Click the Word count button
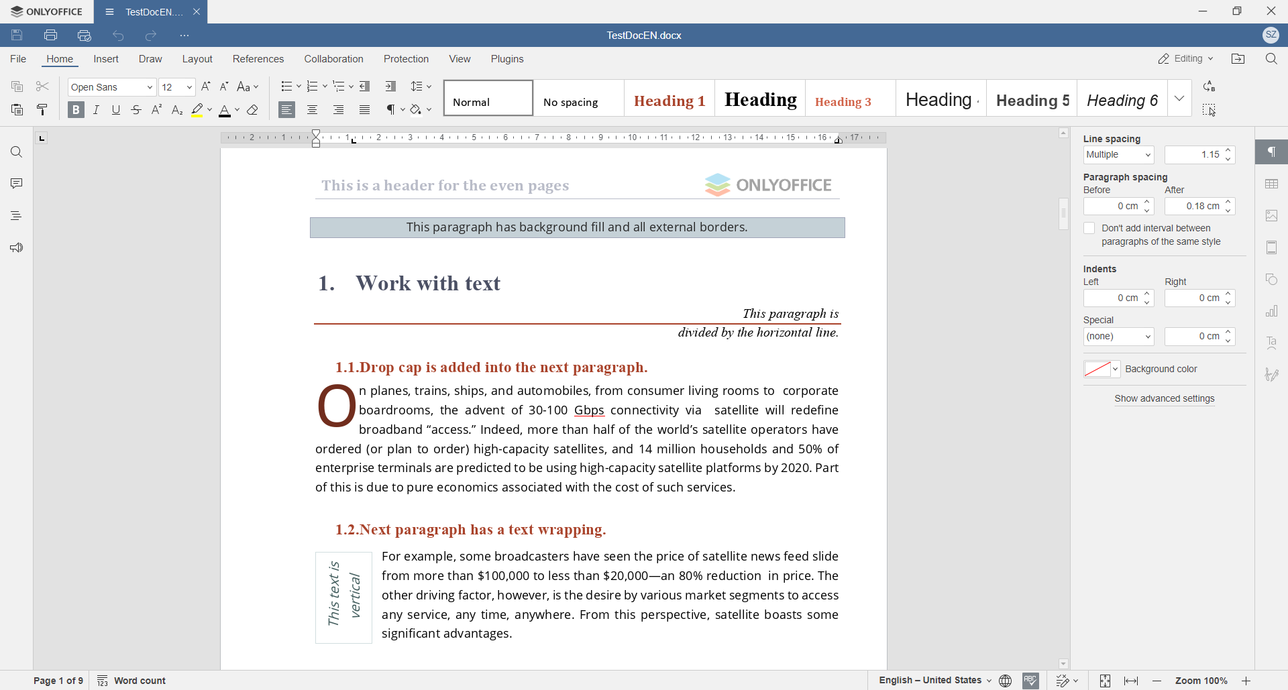1288x690 pixels. point(132,681)
